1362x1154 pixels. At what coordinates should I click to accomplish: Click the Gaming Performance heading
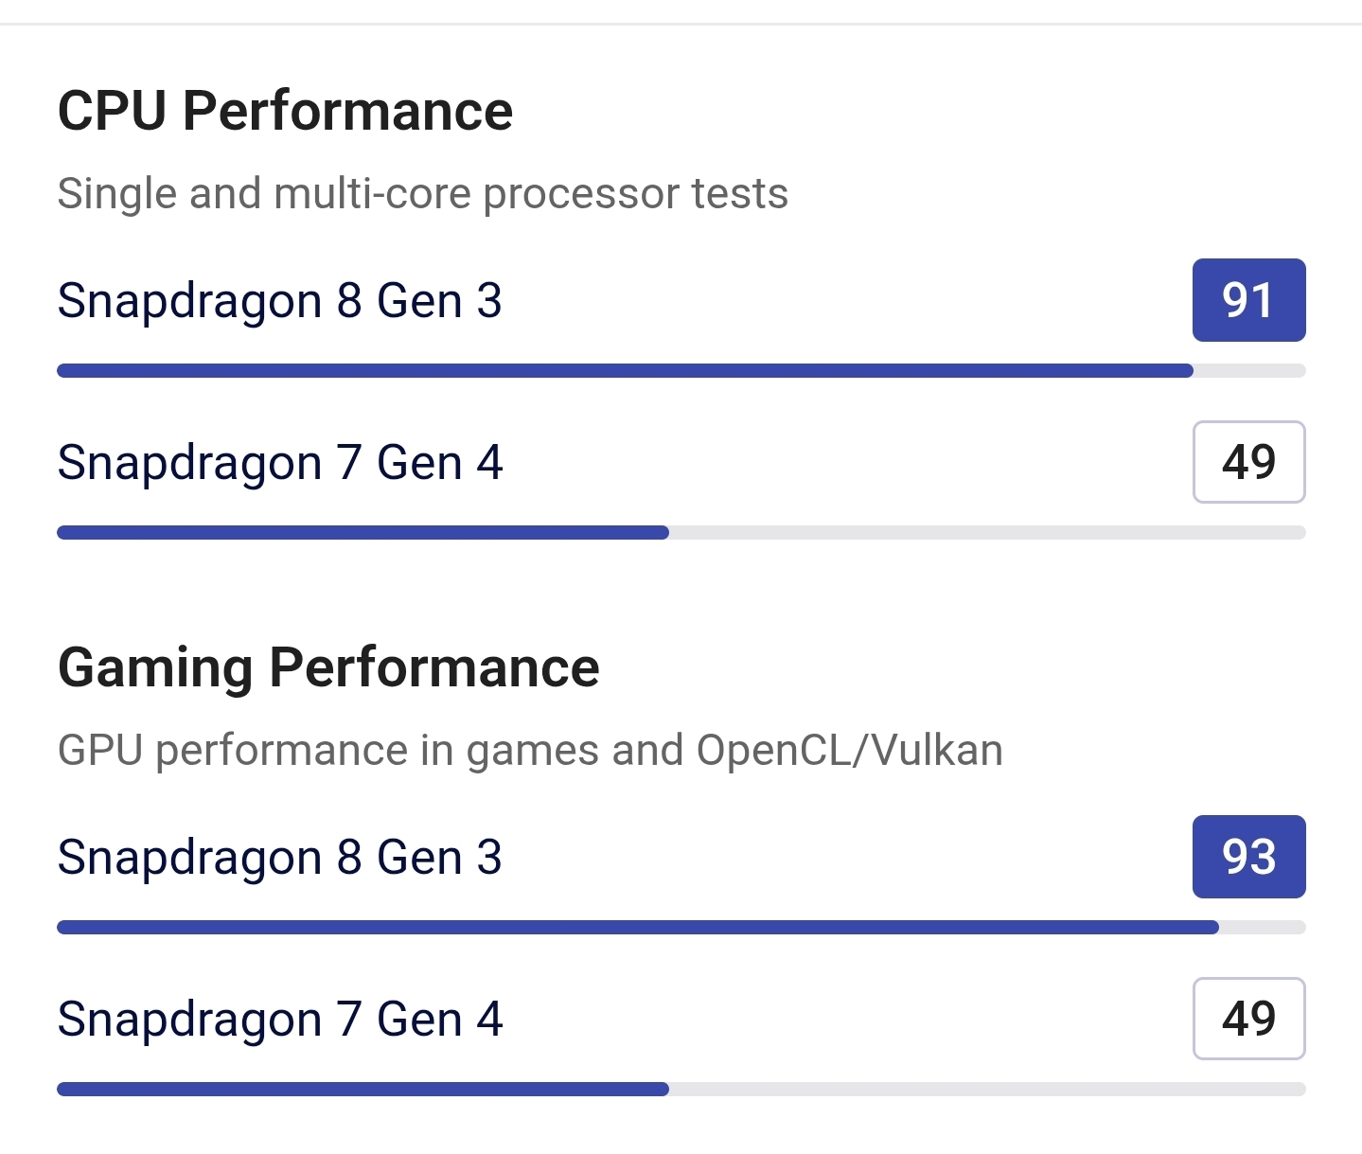[x=328, y=667]
